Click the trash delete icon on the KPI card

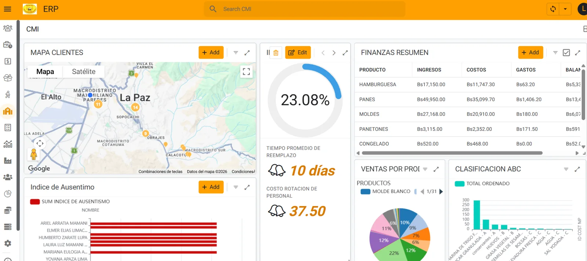tap(276, 53)
